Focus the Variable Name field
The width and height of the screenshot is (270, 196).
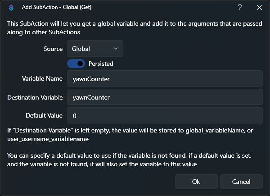[x=164, y=79]
